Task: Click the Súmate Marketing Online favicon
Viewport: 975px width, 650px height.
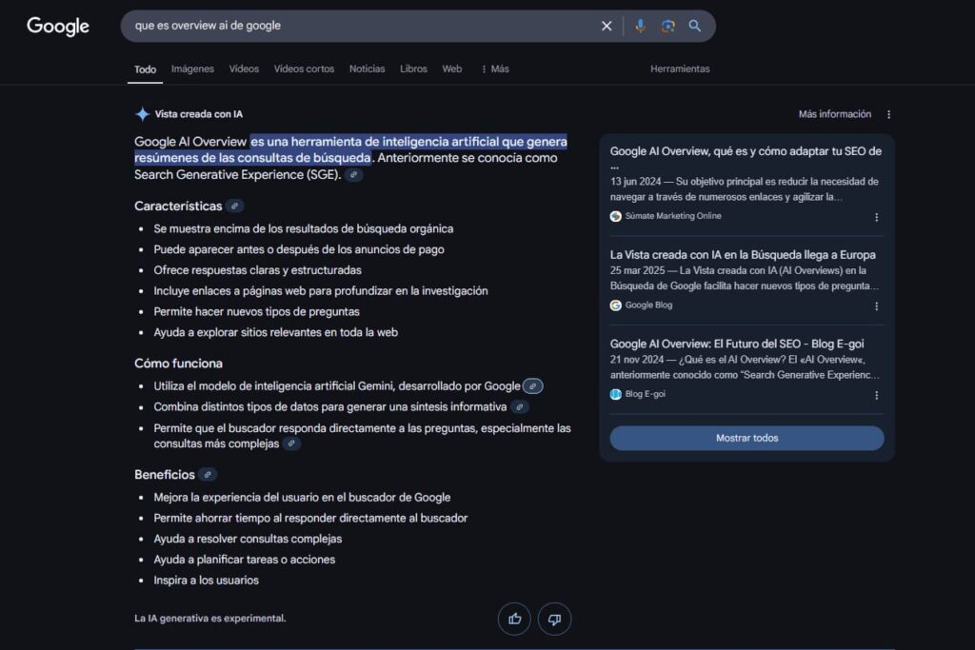Action: click(616, 216)
